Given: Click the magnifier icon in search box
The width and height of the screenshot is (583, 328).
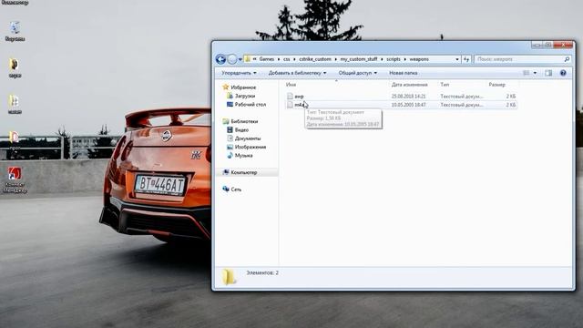Looking at the screenshot, I should 567,59.
